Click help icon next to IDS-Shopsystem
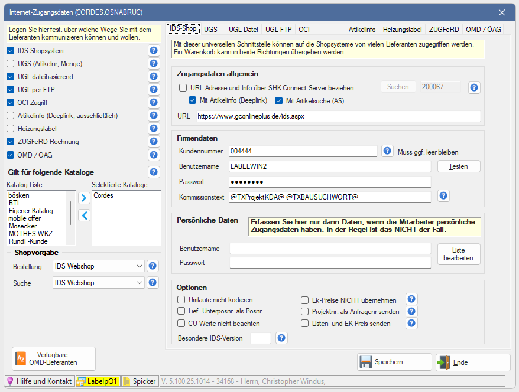This screenshot has width=519, height=392. coord(154,51)
